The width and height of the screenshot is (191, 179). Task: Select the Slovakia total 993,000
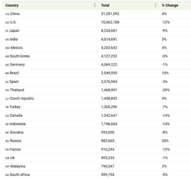108,132
